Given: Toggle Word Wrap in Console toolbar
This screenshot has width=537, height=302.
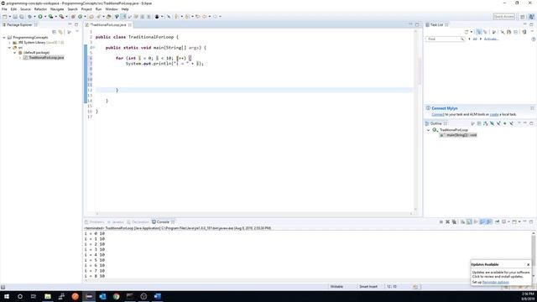Looking at the screenshot, I should click(x=476, y=221).
